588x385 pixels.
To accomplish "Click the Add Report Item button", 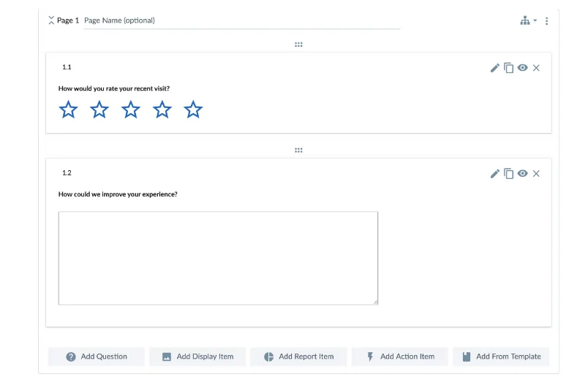I will [x=298, y=357].
